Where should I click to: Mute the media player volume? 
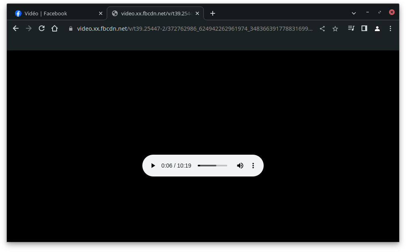pyautogui.click(x=240, y=166)
